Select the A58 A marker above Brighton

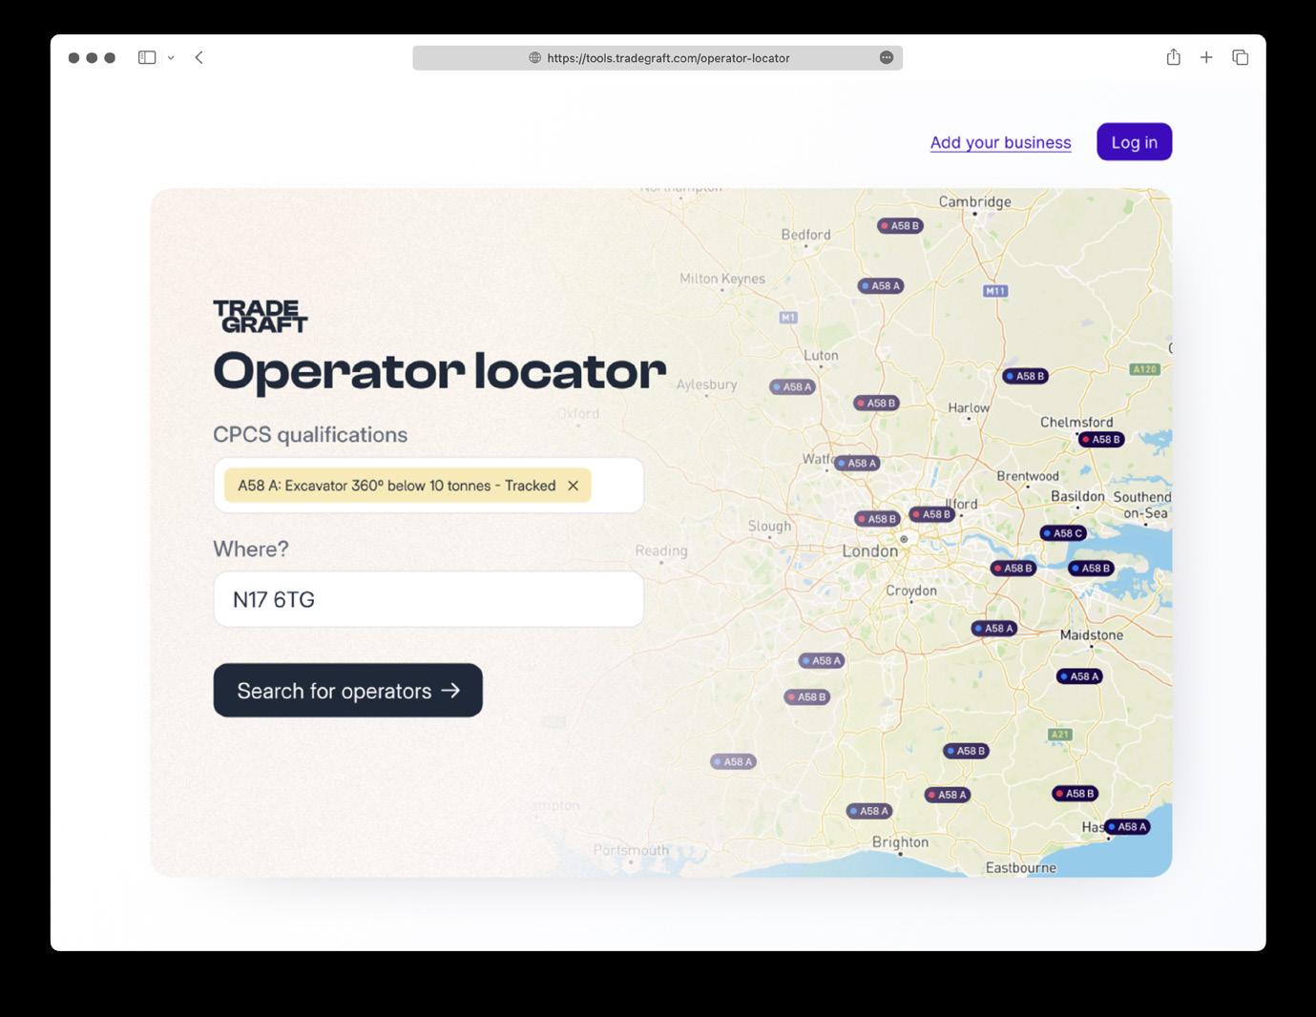pyautogui.click(x=868, y=812)
